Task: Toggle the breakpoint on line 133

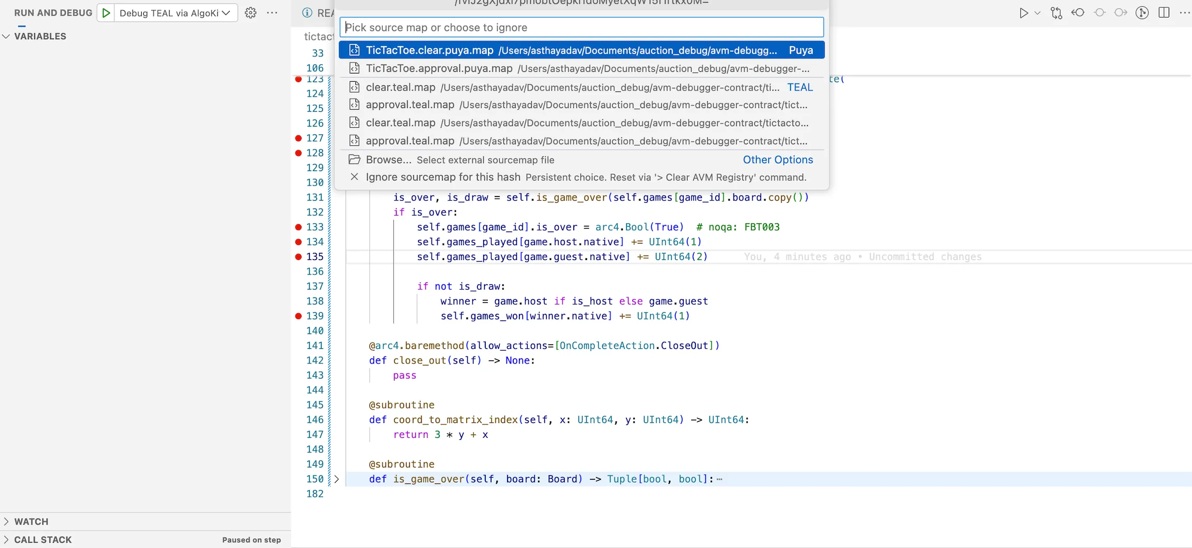Action: [297, 227]
